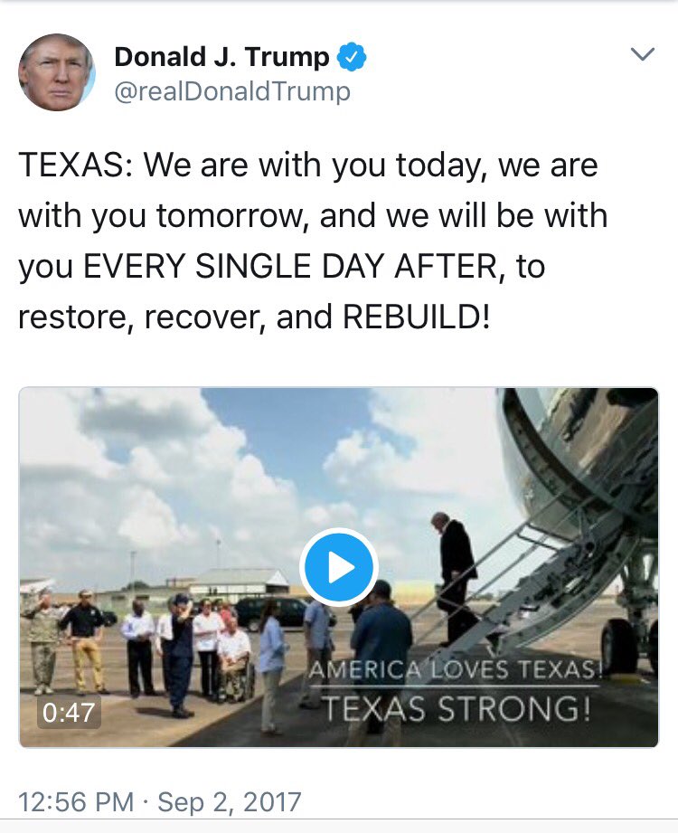
Task: Click the TEXAS STRONG! video caption
Action: point(457,708)
